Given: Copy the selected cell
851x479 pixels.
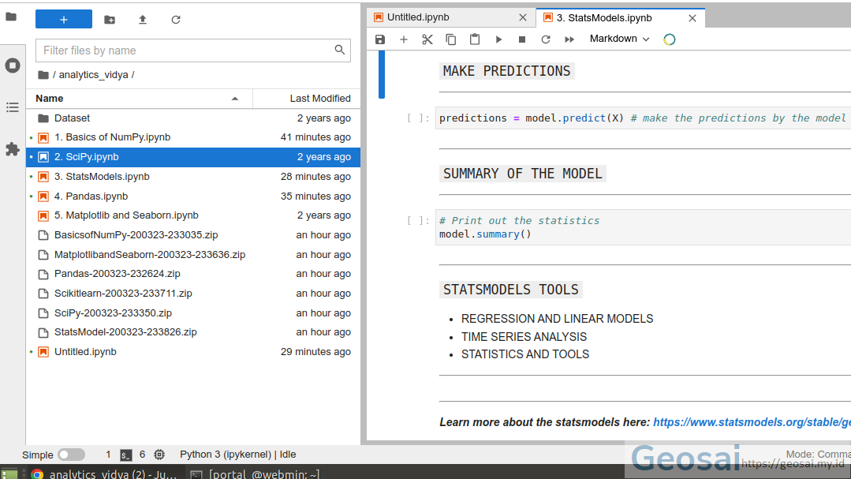Looking at the screenshot, I should [450, 39].
